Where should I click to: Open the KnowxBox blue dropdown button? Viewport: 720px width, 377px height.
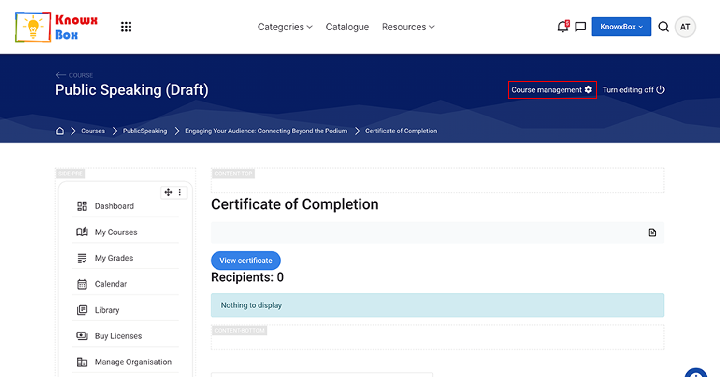621,27
